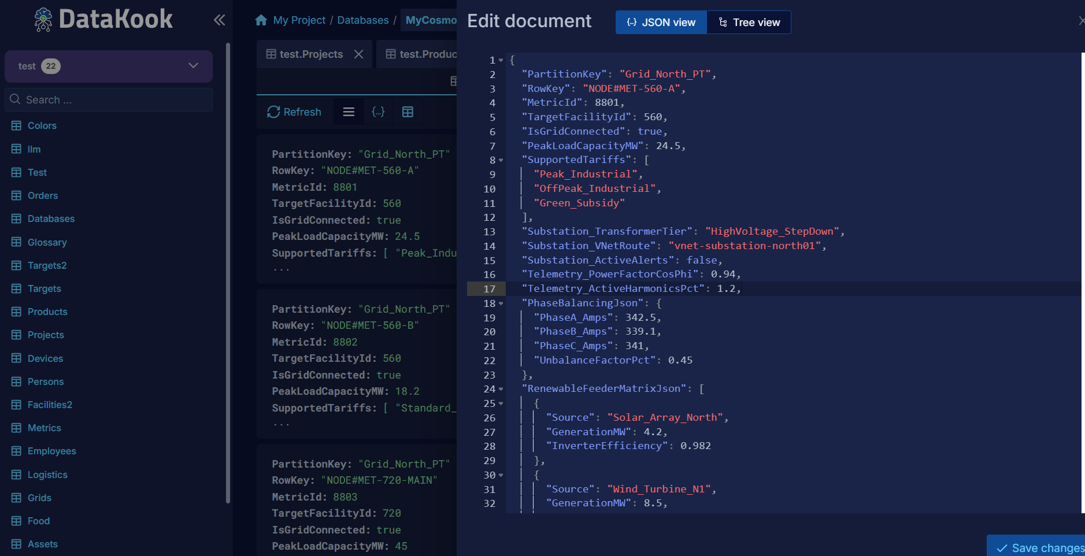Click table icon next to Products
1085x556 pixels.
pos(16,312)
